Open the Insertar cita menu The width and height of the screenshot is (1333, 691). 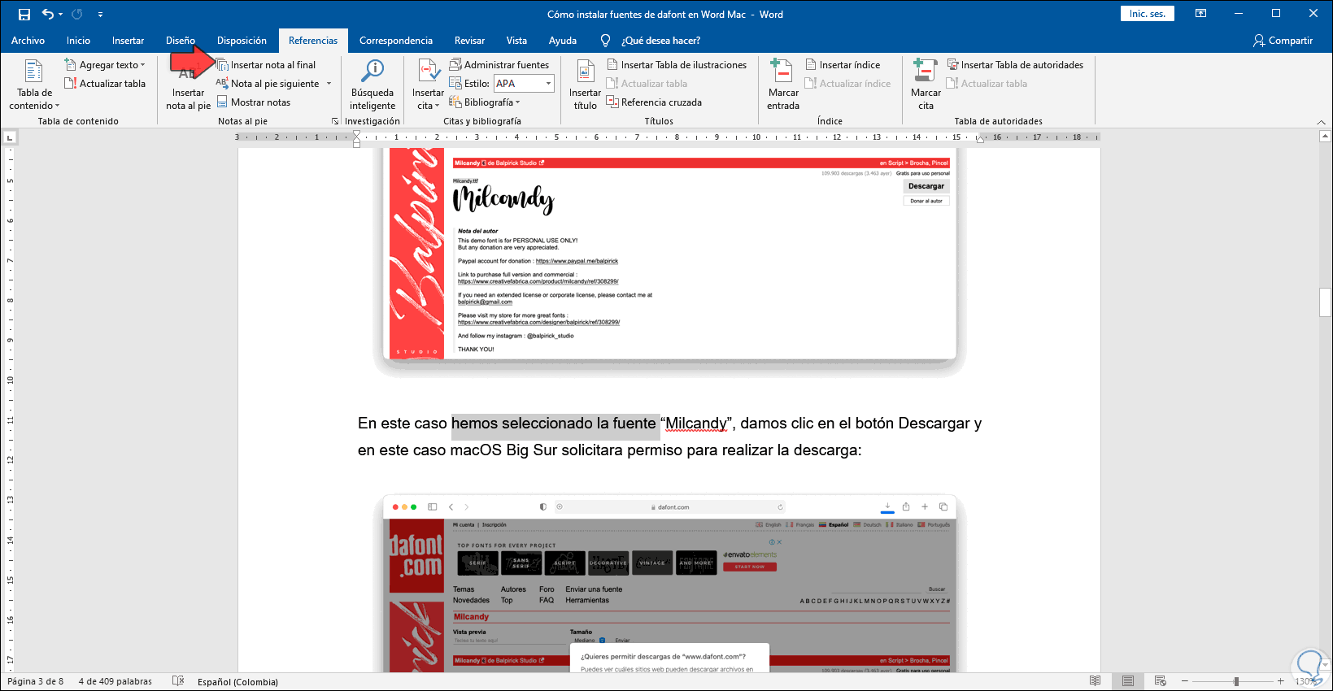428,85
